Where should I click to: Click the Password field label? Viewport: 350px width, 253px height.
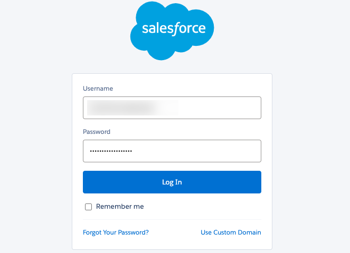point(97,132)
